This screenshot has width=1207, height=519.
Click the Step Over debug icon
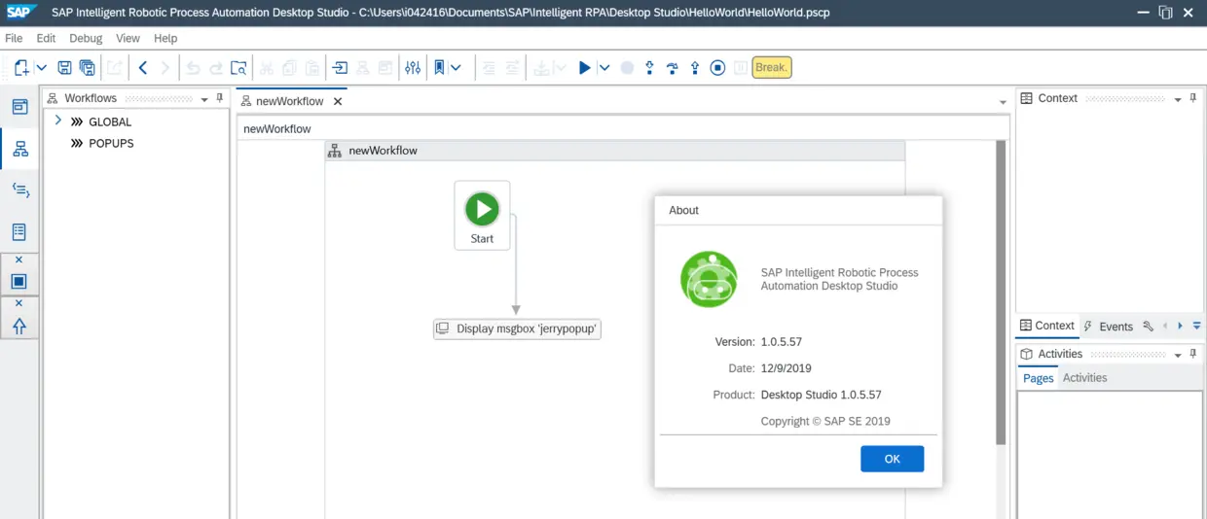[672, 68]
